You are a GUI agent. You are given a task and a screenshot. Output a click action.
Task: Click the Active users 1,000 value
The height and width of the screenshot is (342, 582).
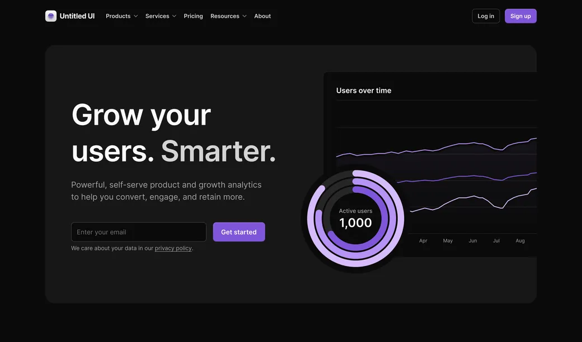(x=355, y=222)
